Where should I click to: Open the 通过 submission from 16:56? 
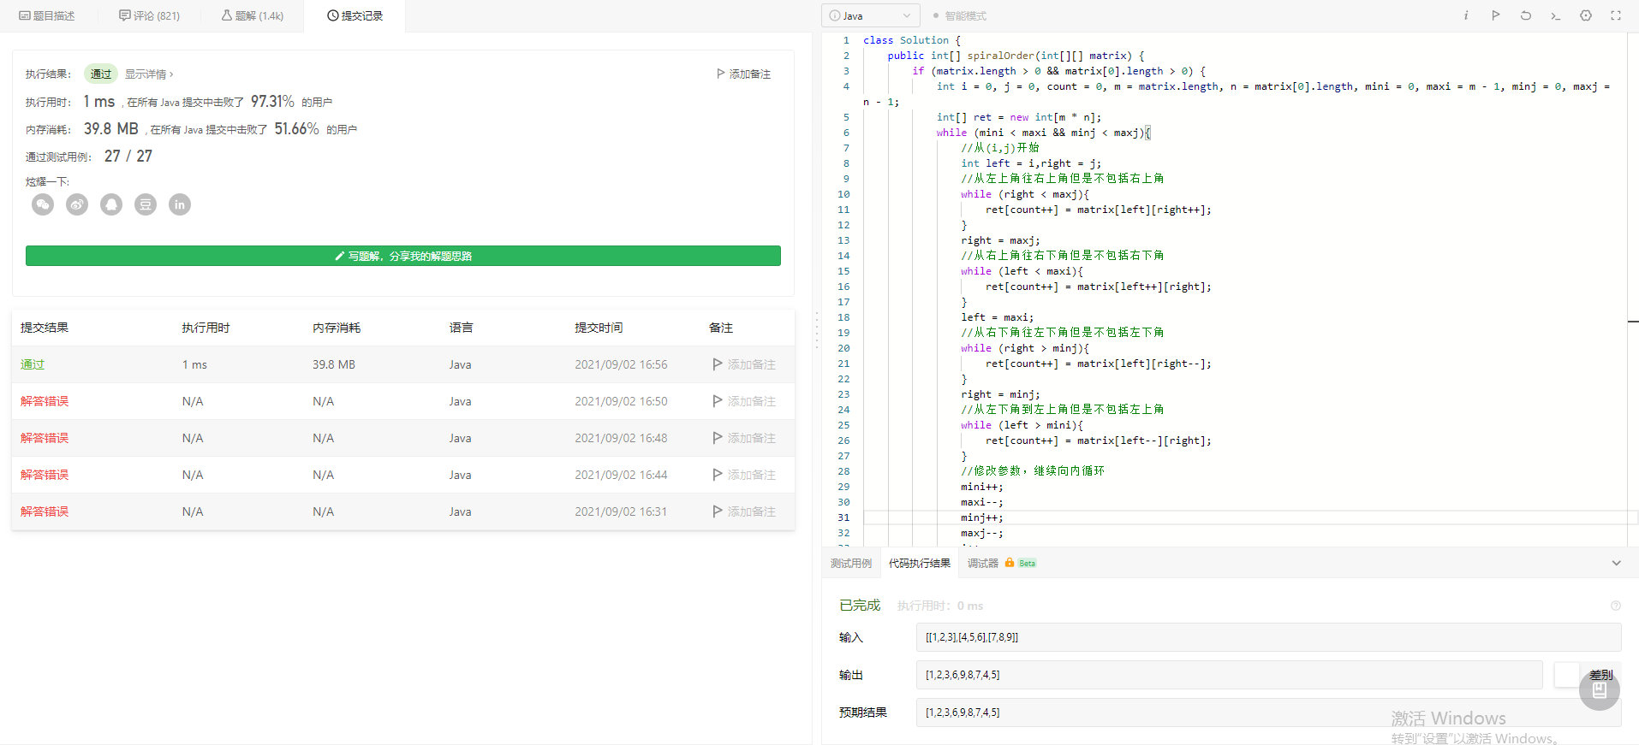33,364
